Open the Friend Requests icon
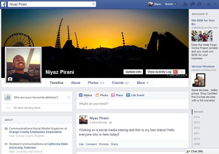Screen dimensions: 219x154 [185, 4]
